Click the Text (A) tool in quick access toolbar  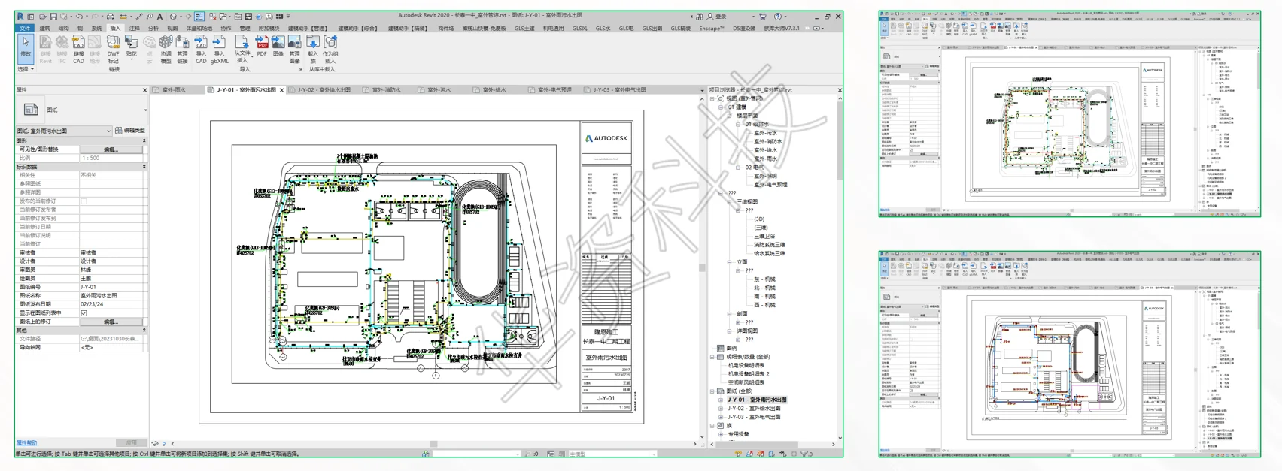tap(159, 17)
